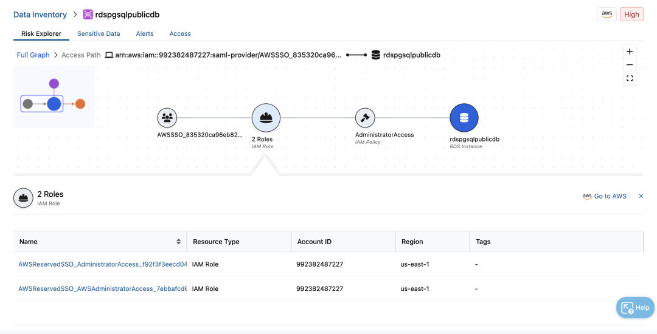Click the AdministratorAccess IAM Policy node
Image resolution: width=657 pixels, height=334 pixels.
tap(364, 118)
